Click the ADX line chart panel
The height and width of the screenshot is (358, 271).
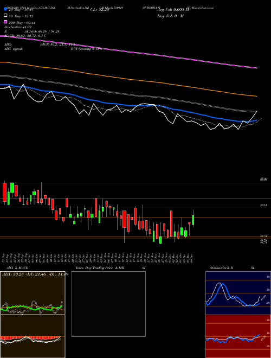[33, 293]
